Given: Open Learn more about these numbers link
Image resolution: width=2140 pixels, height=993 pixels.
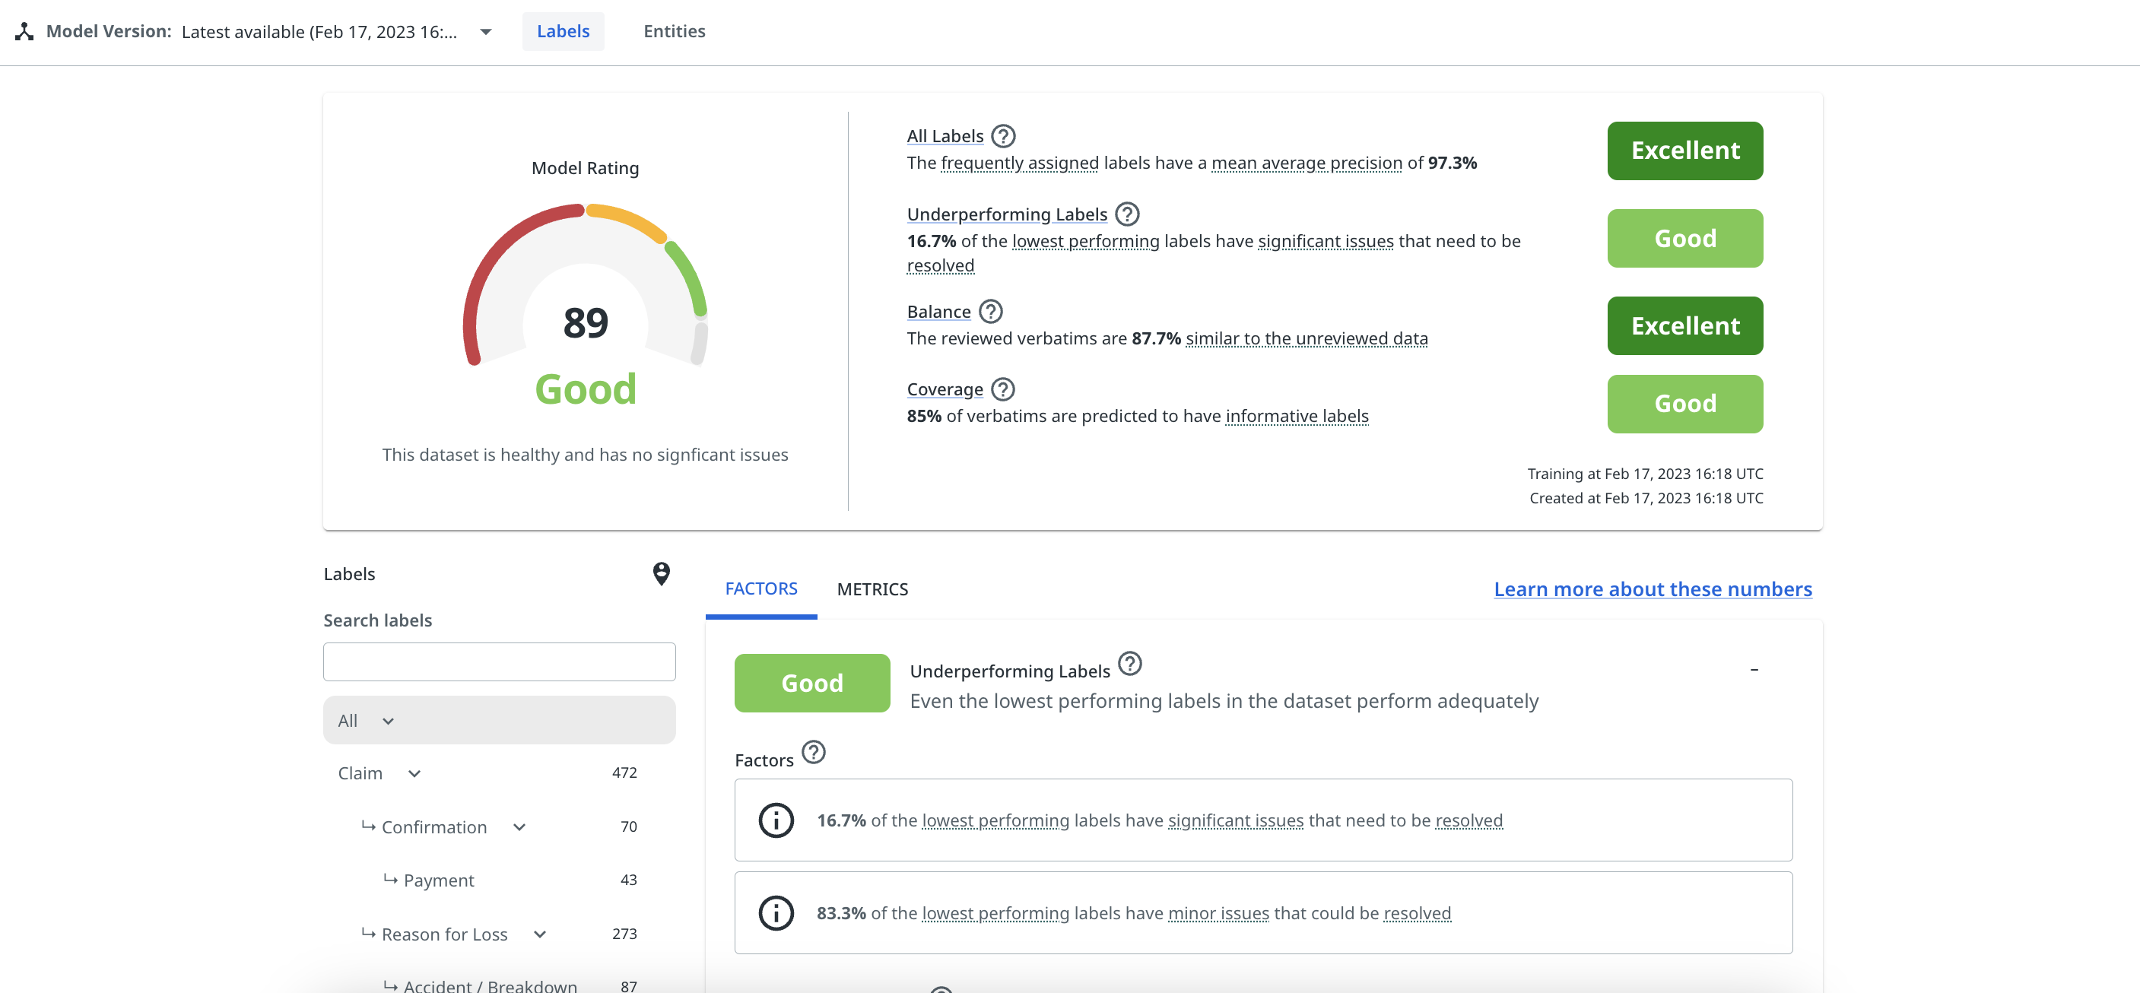Looking at the screenshot, I should (x=1652, y=589).
